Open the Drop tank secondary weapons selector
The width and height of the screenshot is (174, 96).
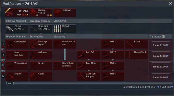pyautogui.click(x=41, y=29)
